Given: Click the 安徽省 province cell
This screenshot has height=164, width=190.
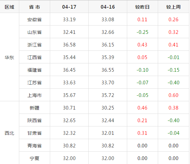Looking at the screenshot, I should click(x=35, y=20).
